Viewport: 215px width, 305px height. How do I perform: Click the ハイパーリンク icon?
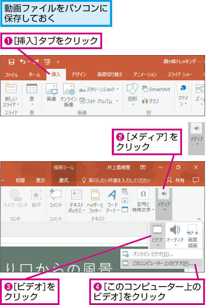click(x=15, y=195)
